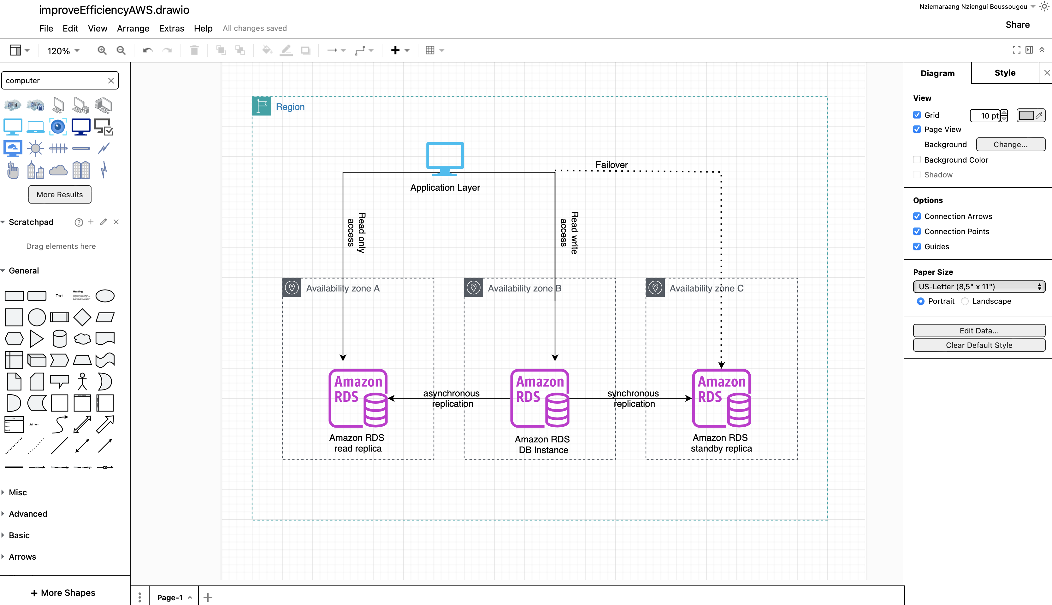This screenshot has height=605, width=1052.
Task: Open the US-Letter paper size dropdown
Action: [979, 287]
